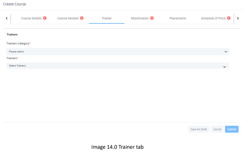Switch to Schedule of Price tab
This screenshot has height=154, width=248.
click(x=213, y=18)
